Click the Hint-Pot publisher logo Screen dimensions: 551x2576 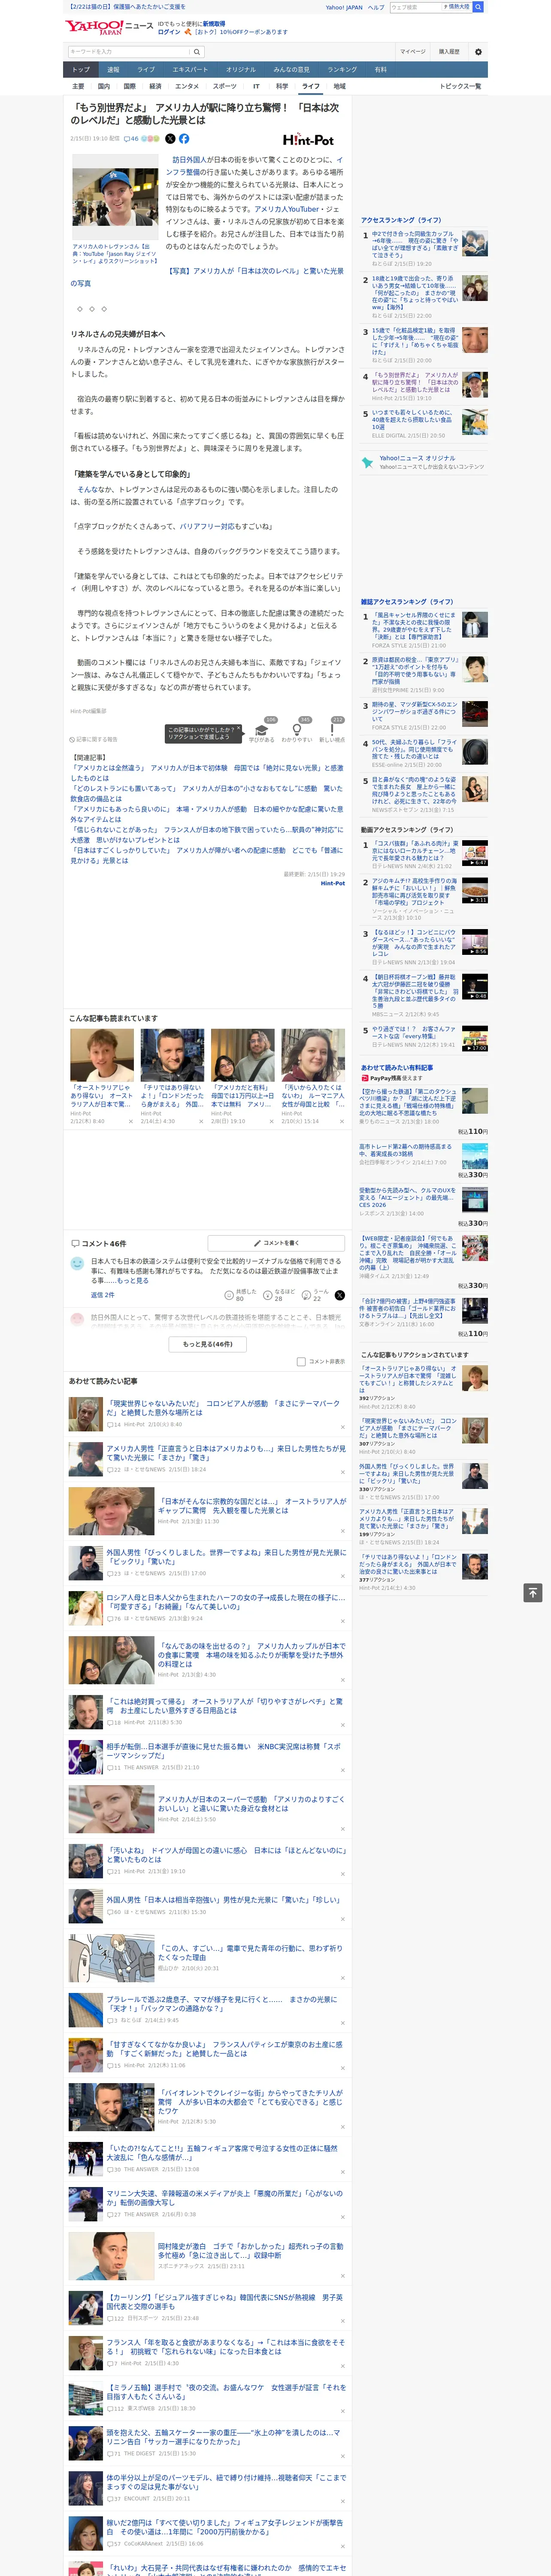pos(308,140)
